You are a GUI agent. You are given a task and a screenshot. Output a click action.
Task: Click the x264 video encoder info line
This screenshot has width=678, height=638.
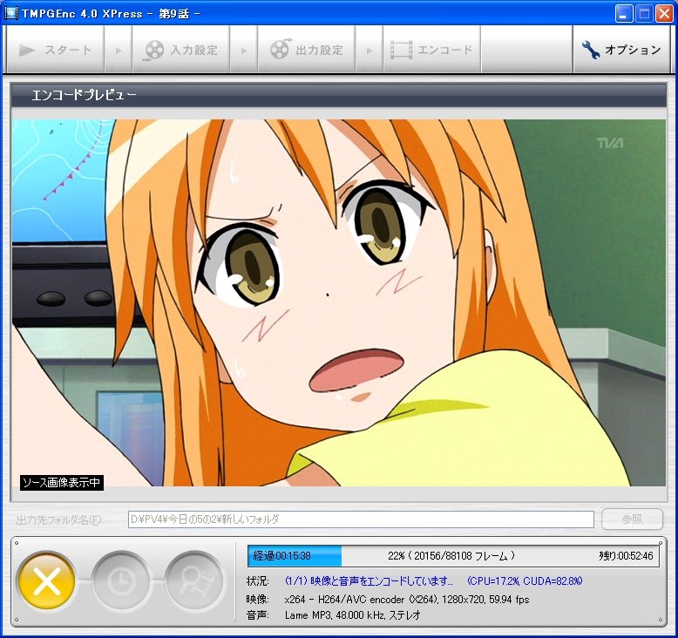coord(407,600)
